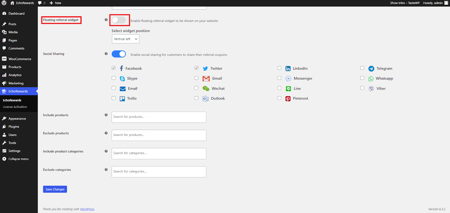The height and width of the screenshot is (213, 450).
Task: Click the WordPress logo icon
Action: coord(4,3)
